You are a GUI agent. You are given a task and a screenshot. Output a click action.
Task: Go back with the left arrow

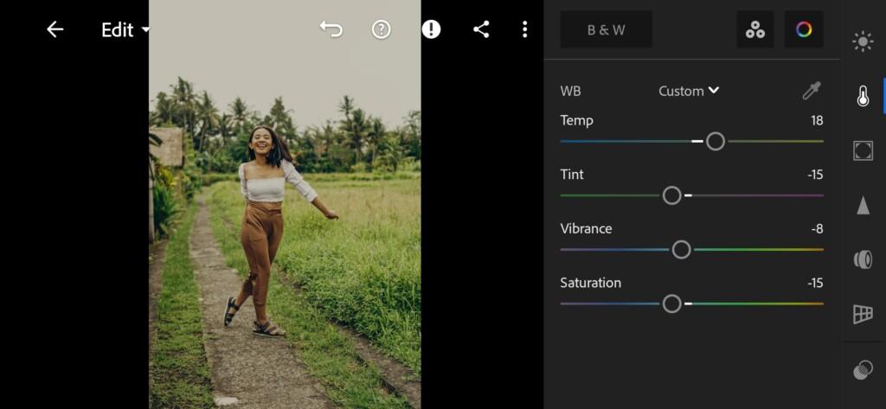(x=55, y=29)
